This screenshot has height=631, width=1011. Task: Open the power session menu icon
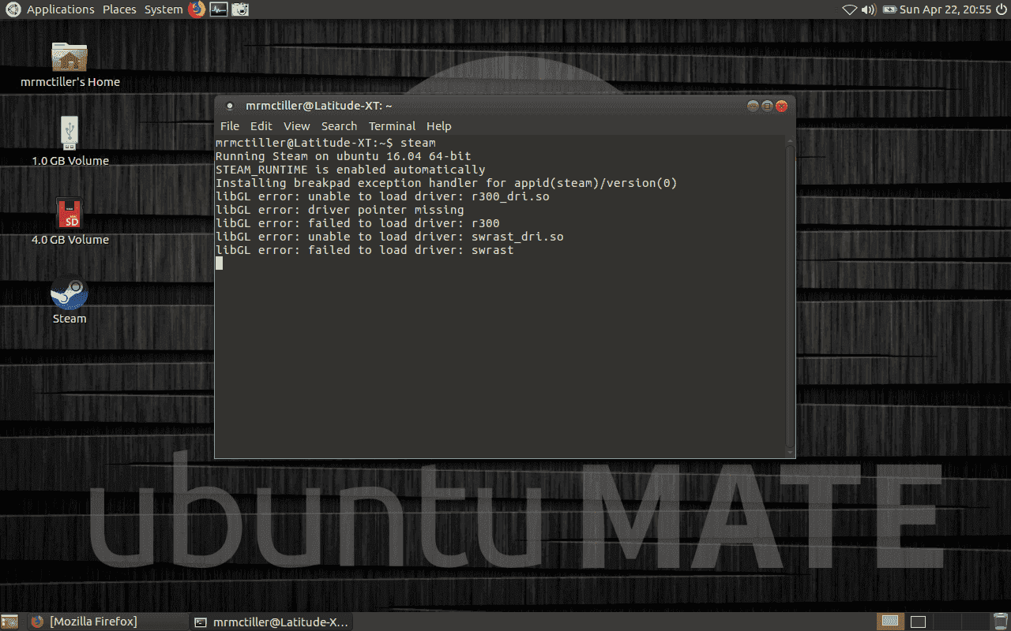click(x=1001, y=9)
